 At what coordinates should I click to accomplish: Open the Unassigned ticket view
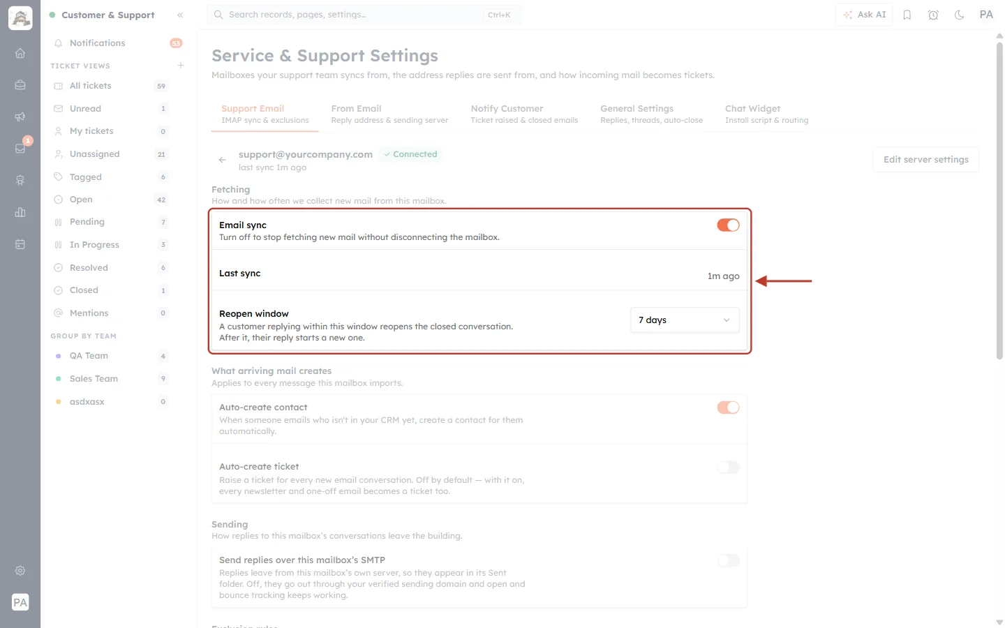pos(110,154)
